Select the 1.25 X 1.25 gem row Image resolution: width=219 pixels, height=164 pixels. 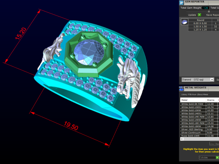203,30
